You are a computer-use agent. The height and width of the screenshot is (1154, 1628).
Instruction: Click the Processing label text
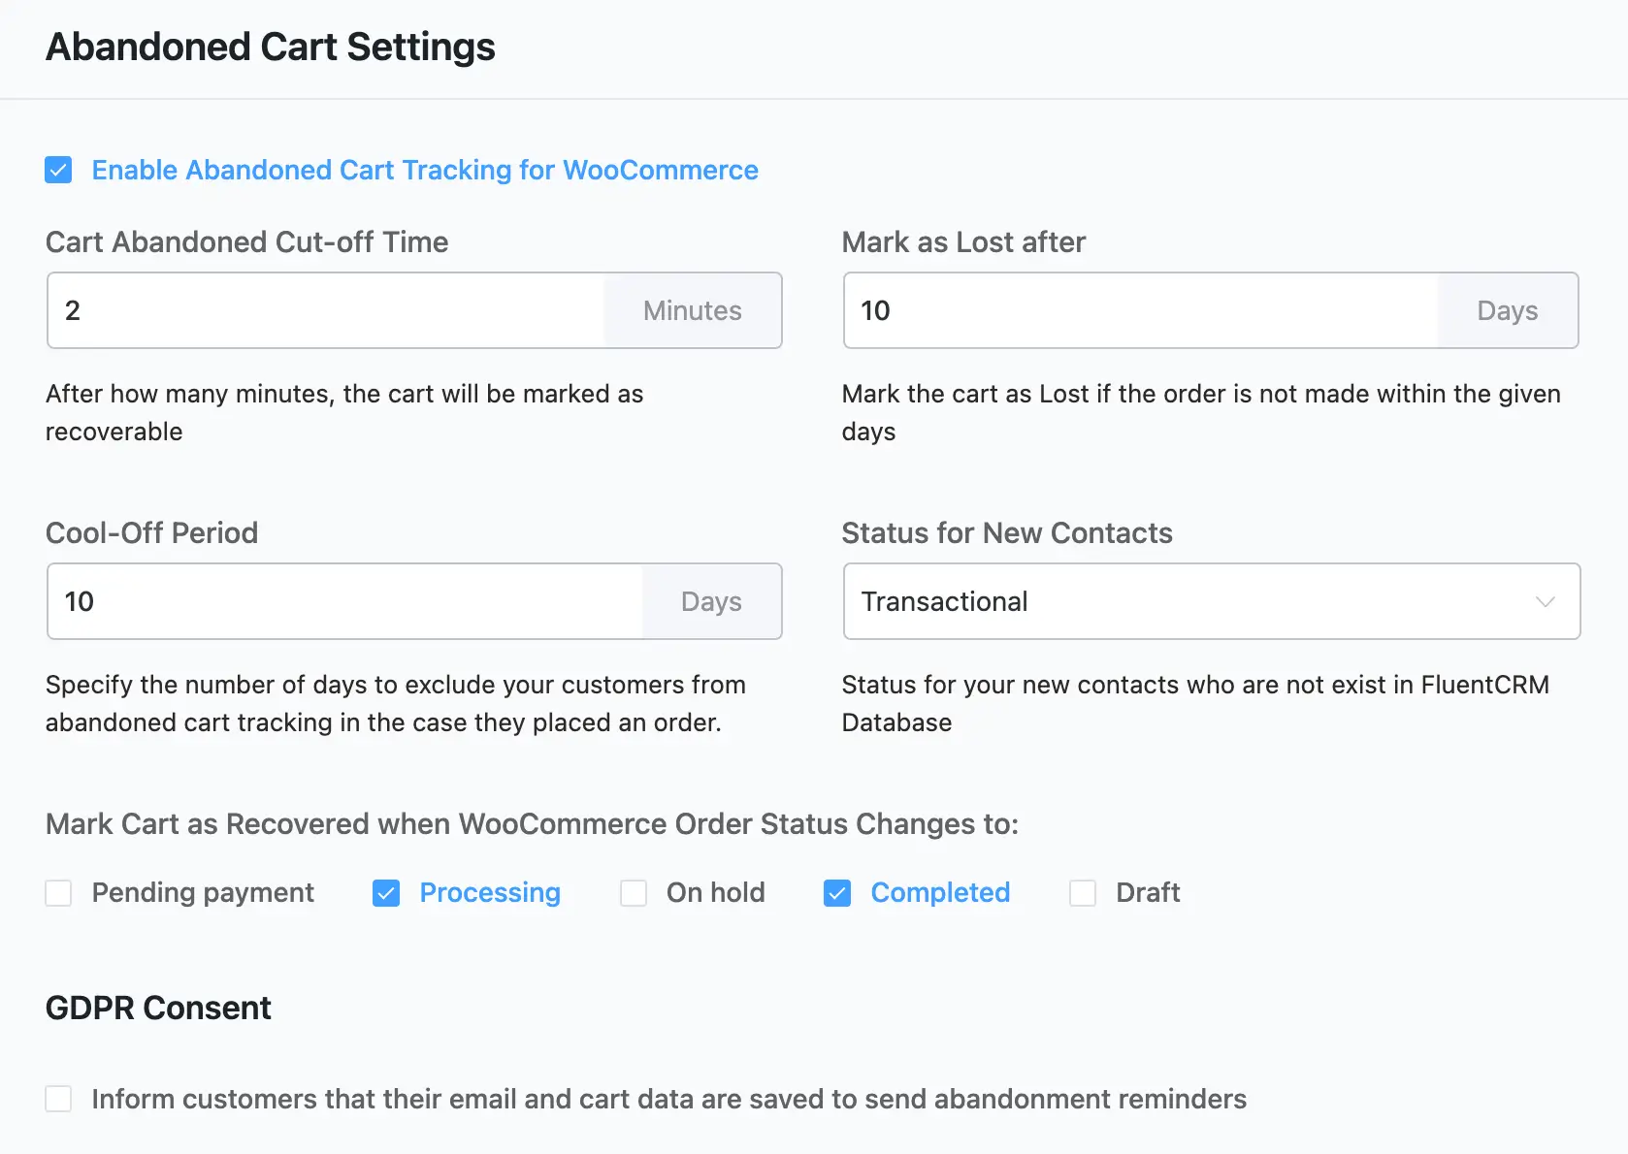(x=489, y=892)
